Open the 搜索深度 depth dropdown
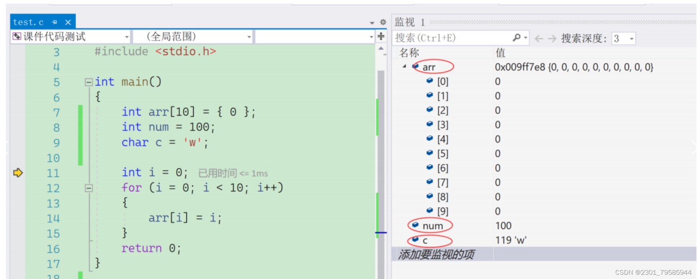Viewport: 697px width, 279px height. pyautogui.click(x=623, y=38)
